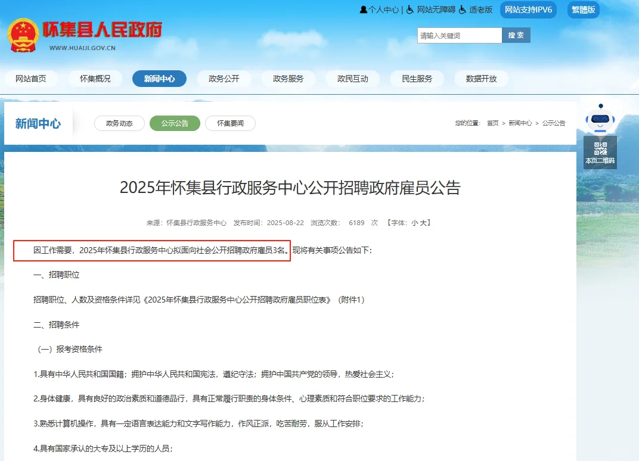Click the 搜索 search button
Image resolution: width=639 pixels, height=461 pixels.
tap(516, 35)
